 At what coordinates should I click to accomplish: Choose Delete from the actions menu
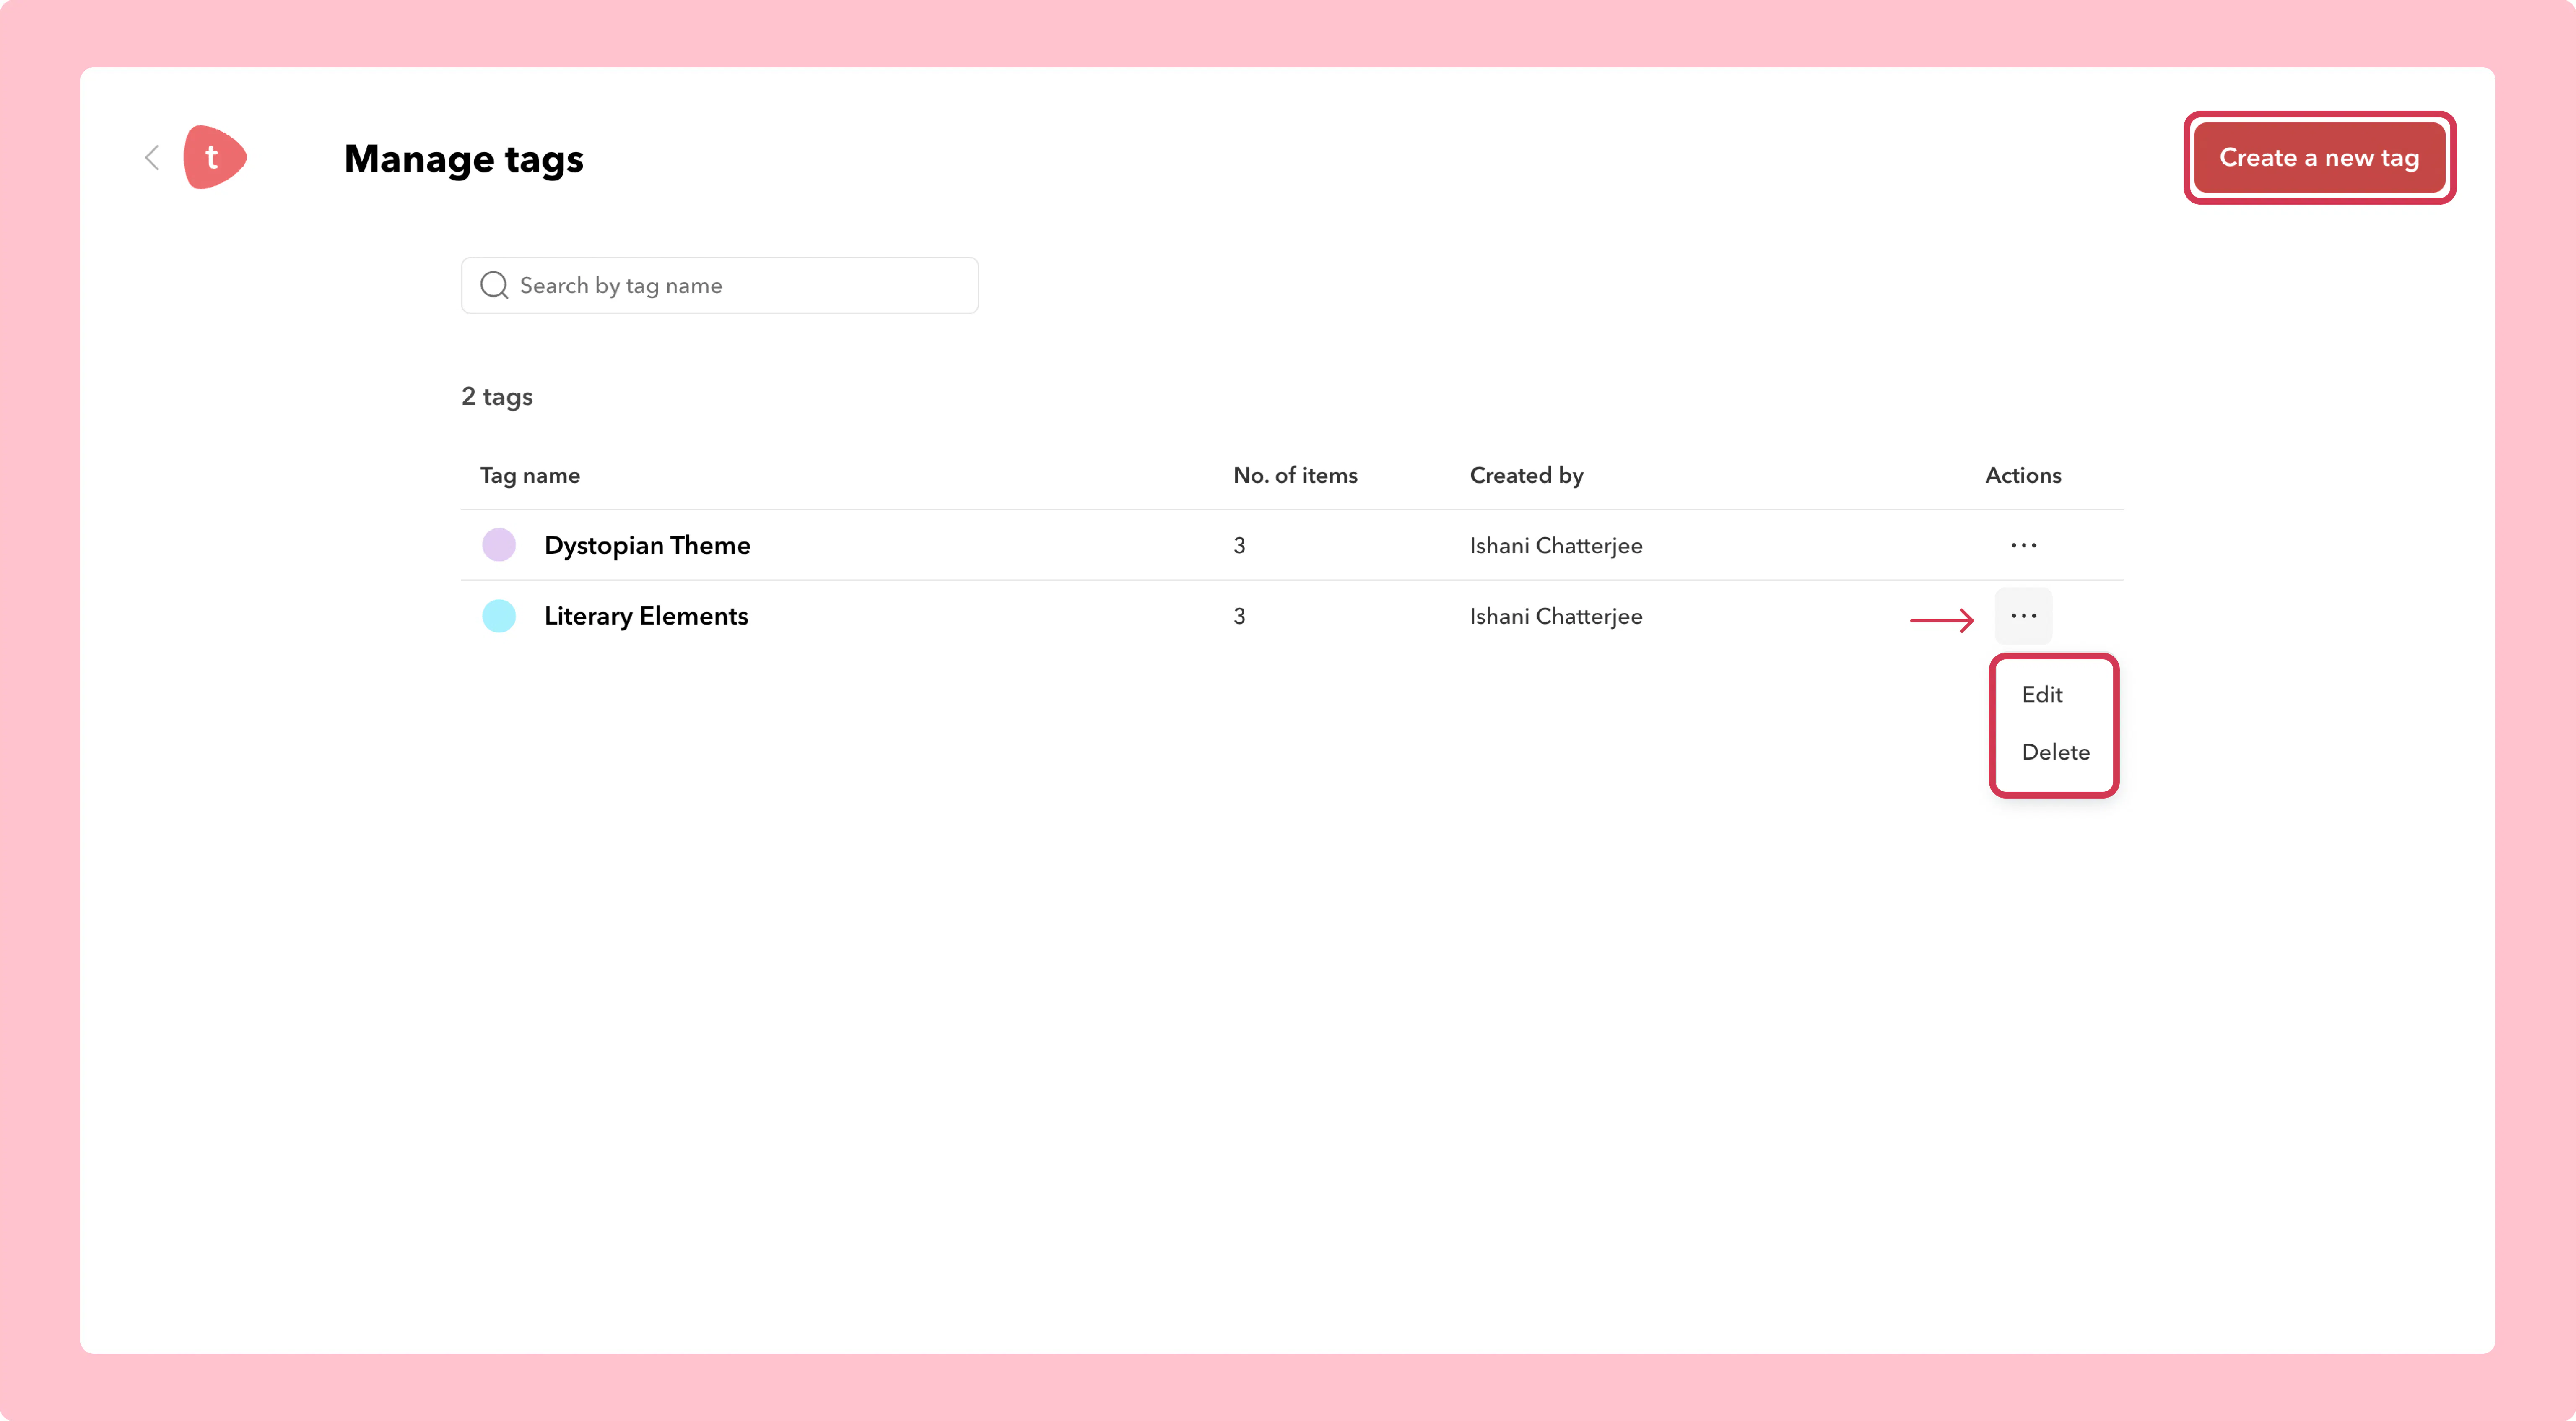[2055, 752]
